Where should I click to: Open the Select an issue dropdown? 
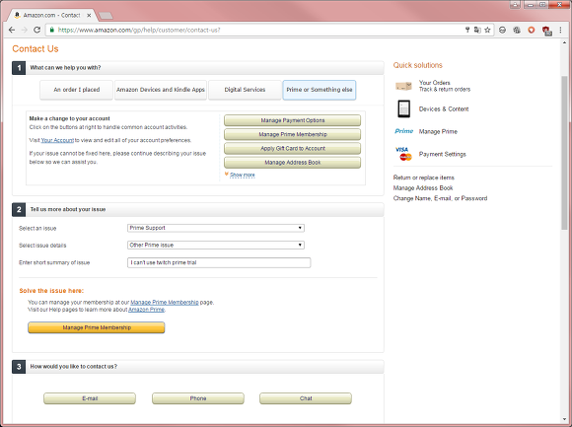coord(216,228)
